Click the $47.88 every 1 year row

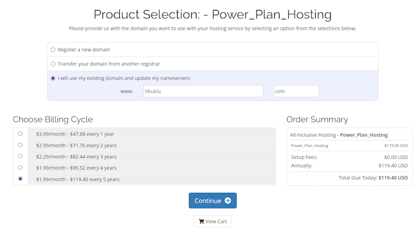pos(150,134)
